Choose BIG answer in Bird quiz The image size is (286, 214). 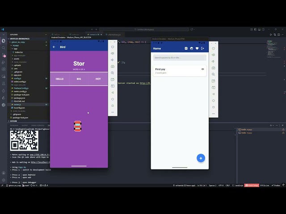(79, 79)
